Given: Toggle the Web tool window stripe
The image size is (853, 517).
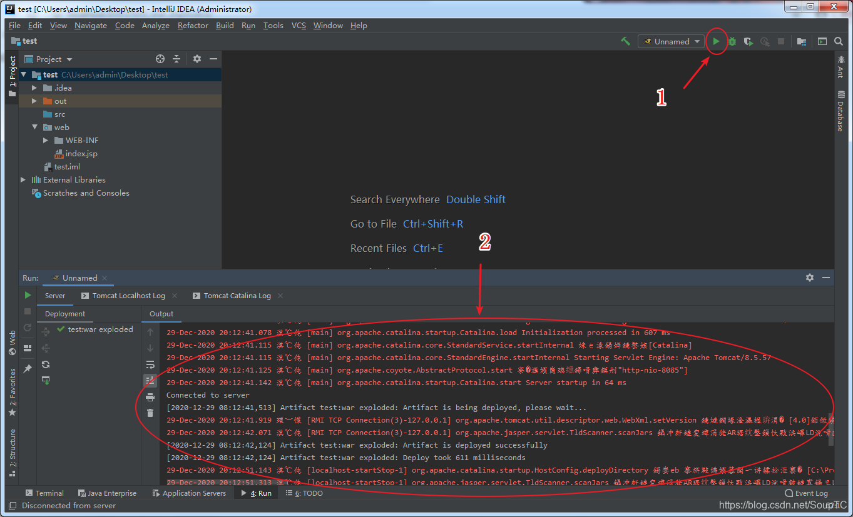Looking at the screenshot, I should [12, 343].
